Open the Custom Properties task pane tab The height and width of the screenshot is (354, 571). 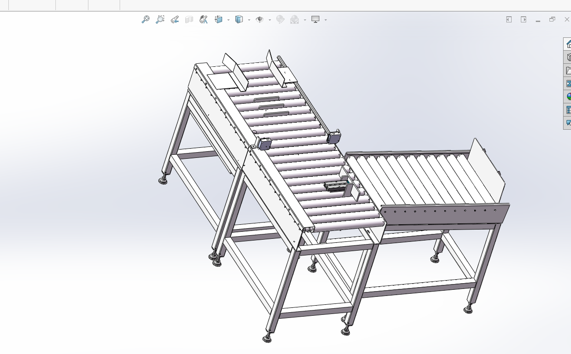567,110
